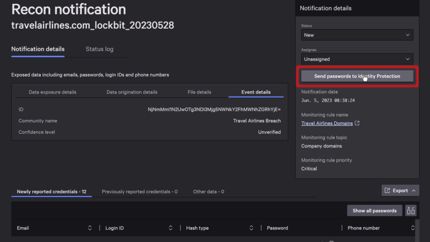Image resolution: width=430 pixels, height=242 pixels.
Task: Open the Status dropdown showing New
Action: pyautogui.click(x=357, y=35)
